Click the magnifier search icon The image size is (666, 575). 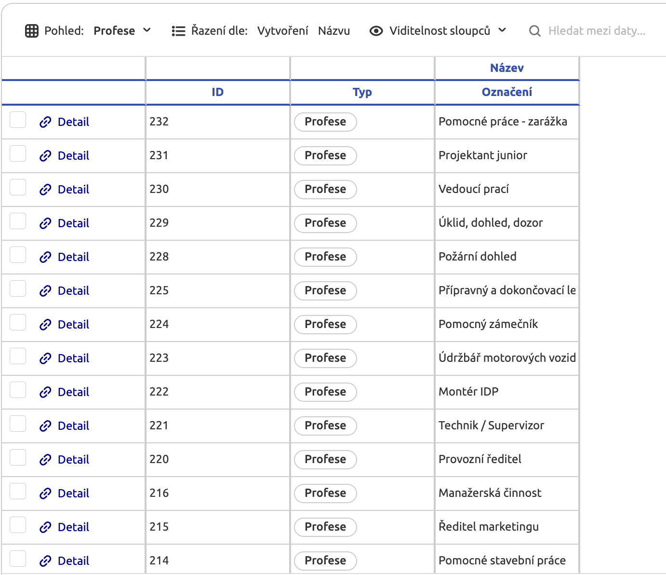point(534,31)
